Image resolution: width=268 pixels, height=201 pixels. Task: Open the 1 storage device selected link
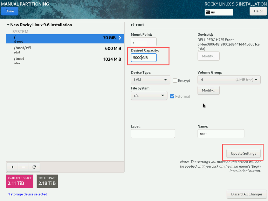[x=28, y=194]
